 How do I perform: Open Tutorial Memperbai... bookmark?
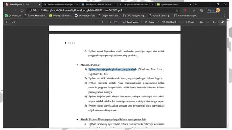tap(35, 16)
